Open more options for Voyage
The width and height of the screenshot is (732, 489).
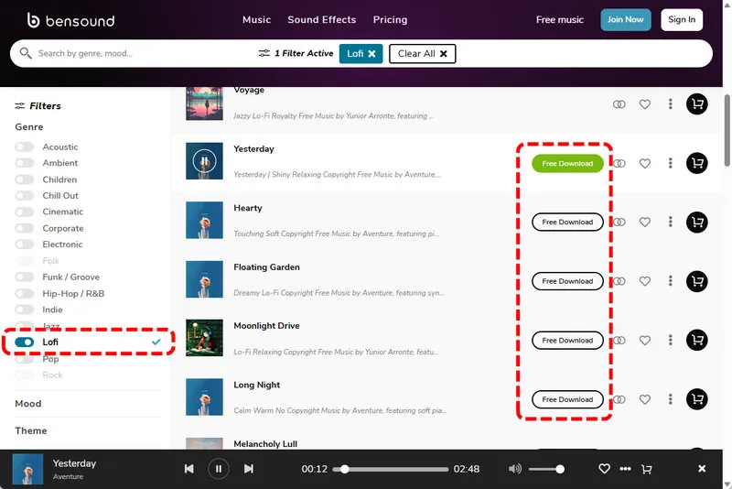click(x=671, y=104)
